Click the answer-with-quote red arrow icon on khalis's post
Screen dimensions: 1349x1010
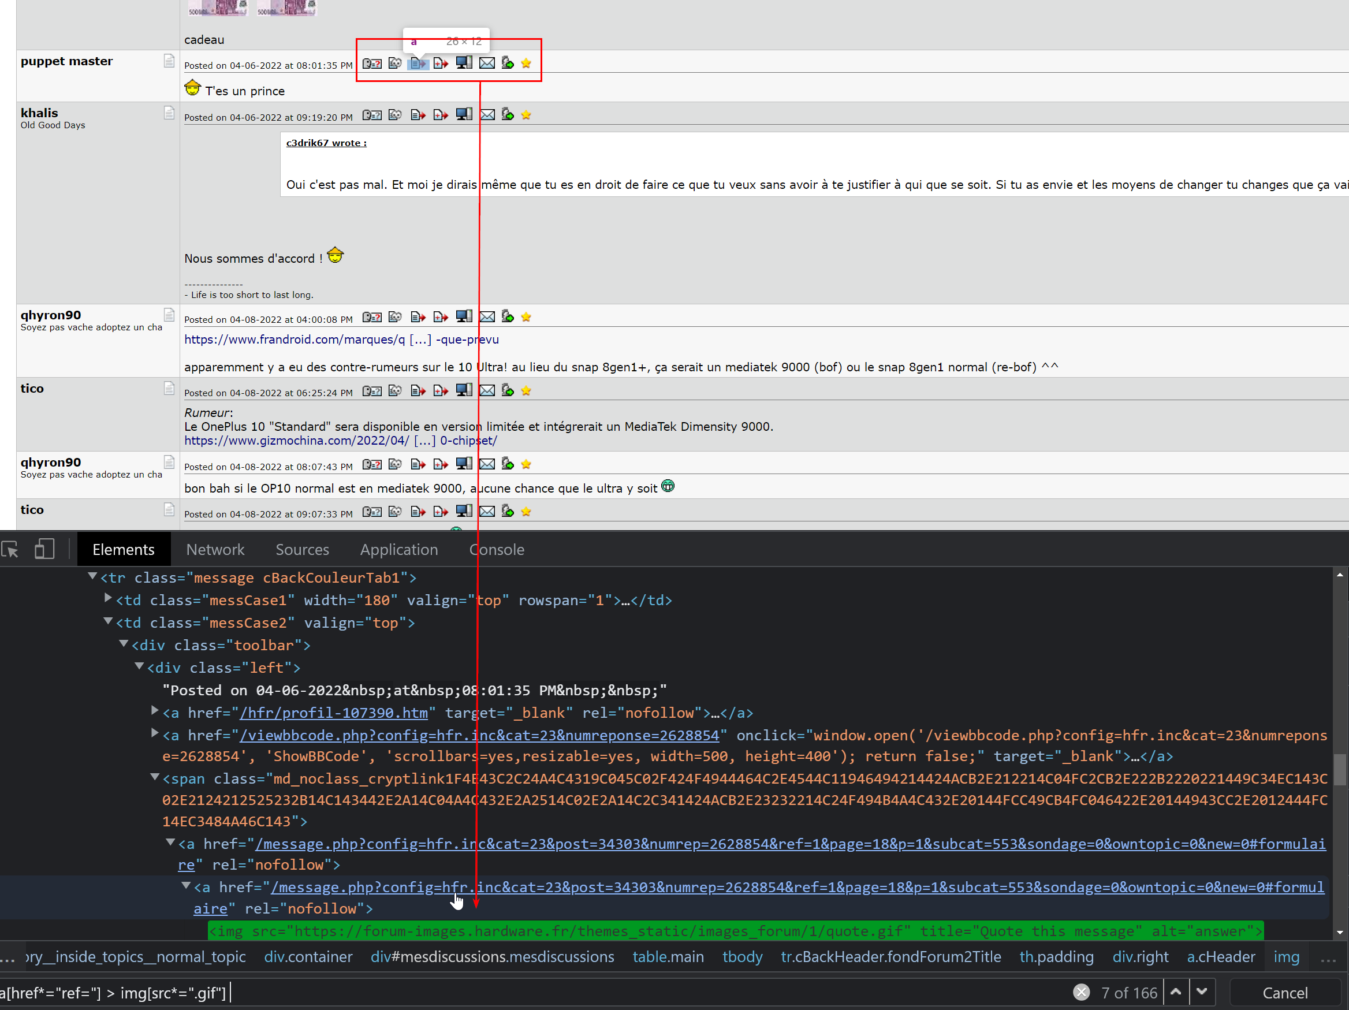tap(440, 115)
